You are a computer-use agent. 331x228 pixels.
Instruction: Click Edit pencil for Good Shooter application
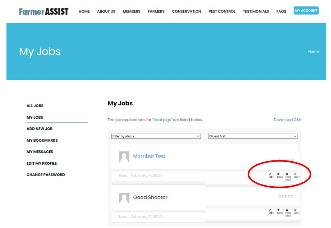coord(271,211)
